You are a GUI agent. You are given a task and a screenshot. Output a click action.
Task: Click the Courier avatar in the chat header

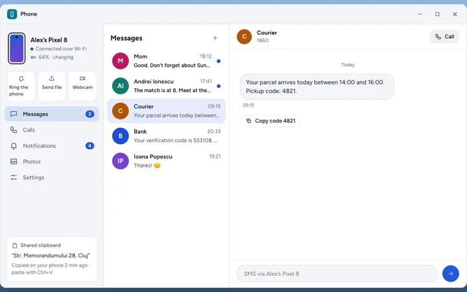click(245, 36)
